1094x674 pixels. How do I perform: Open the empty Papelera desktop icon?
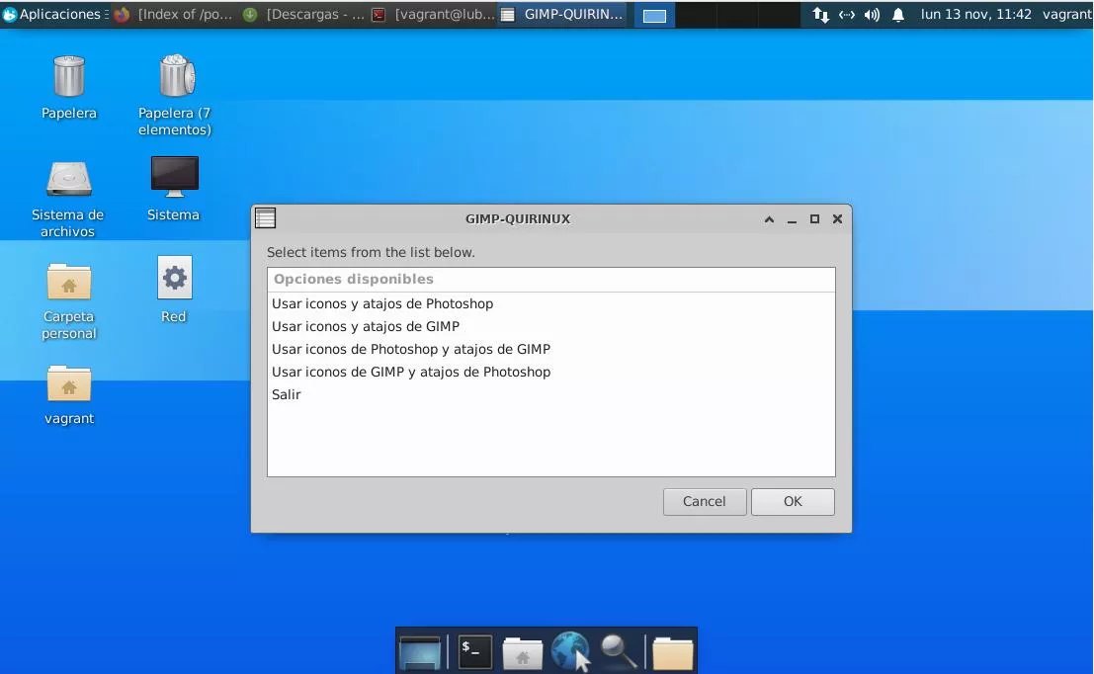[68, 77]
